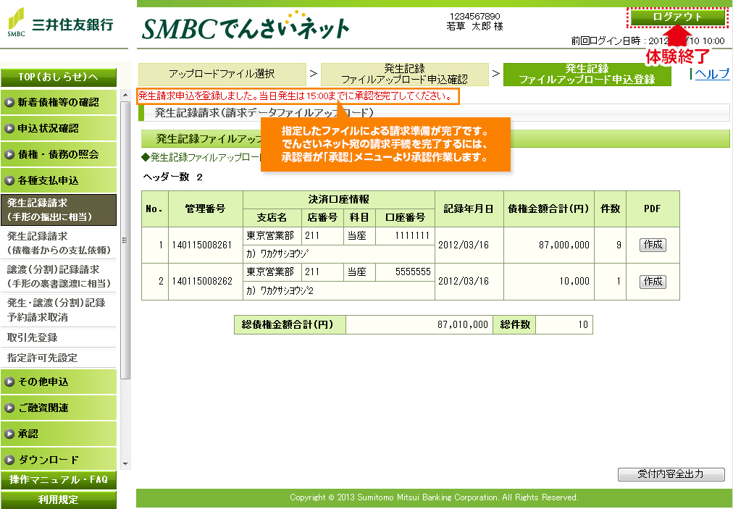This screenshot has height=509, width=733.
Task: Click 管理番号 140115008261 cell
Action: click(205, 245)
